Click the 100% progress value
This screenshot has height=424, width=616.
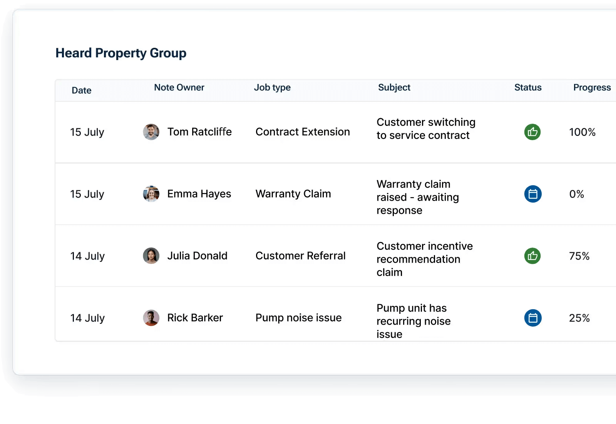click(582, 132)
